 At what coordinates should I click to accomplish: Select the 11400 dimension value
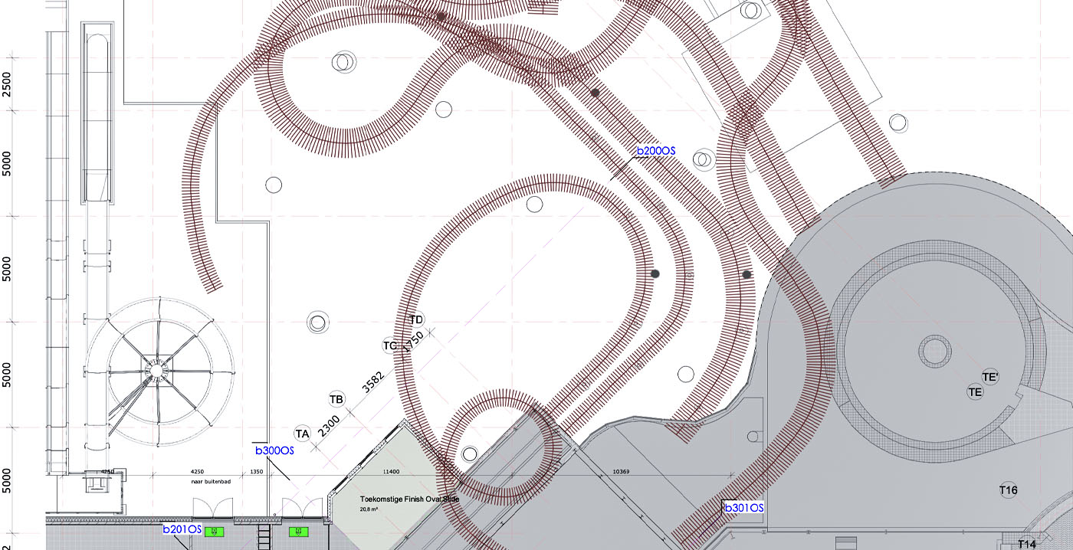pyautogui.click(x=392, y=472)
